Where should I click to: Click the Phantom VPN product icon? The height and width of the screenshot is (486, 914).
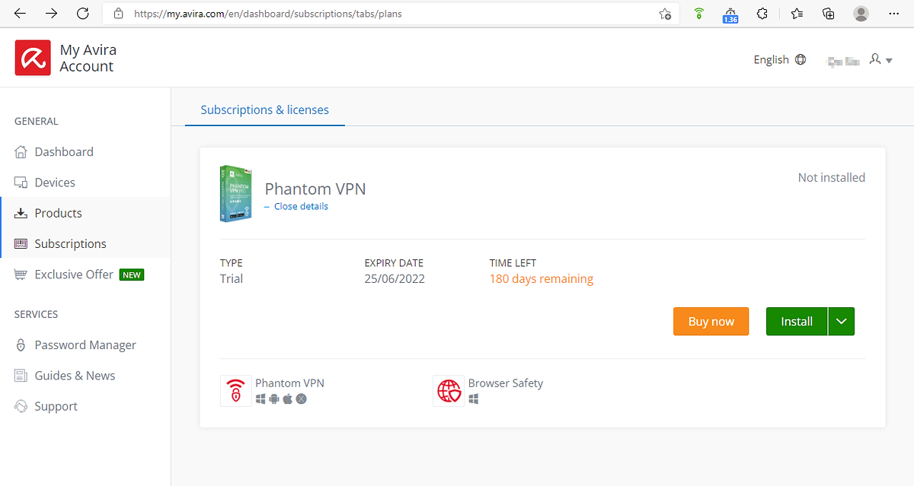pyautogui.click(x=235, y=390)
